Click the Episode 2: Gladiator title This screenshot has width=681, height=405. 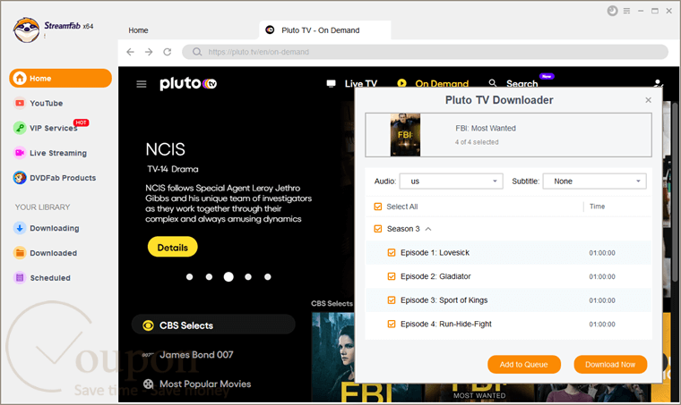435,276
